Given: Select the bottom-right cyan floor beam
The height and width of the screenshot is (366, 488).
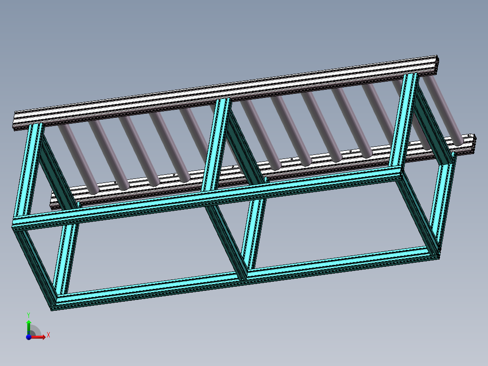Looking at the screenshot, I should coord(340,262).
